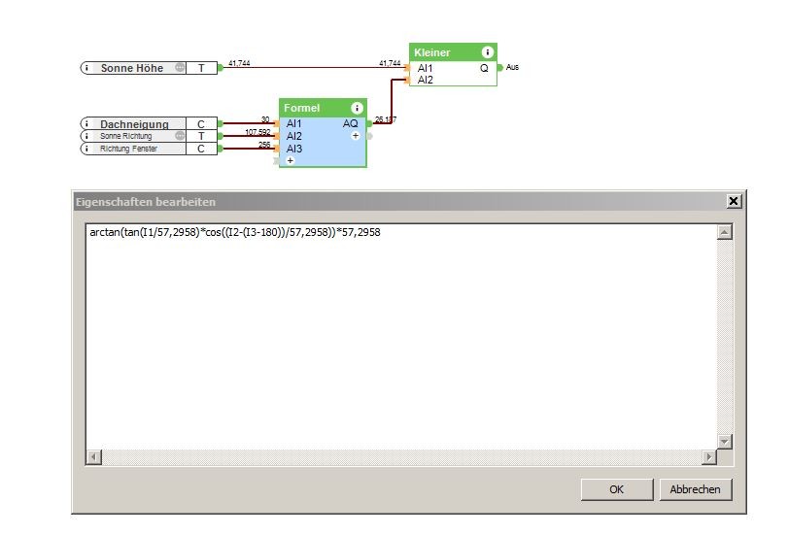This screenshot has width=788, height=535.
Task: Close the Eigenschaften bearbeiten dialog
Action: point(734,201)
